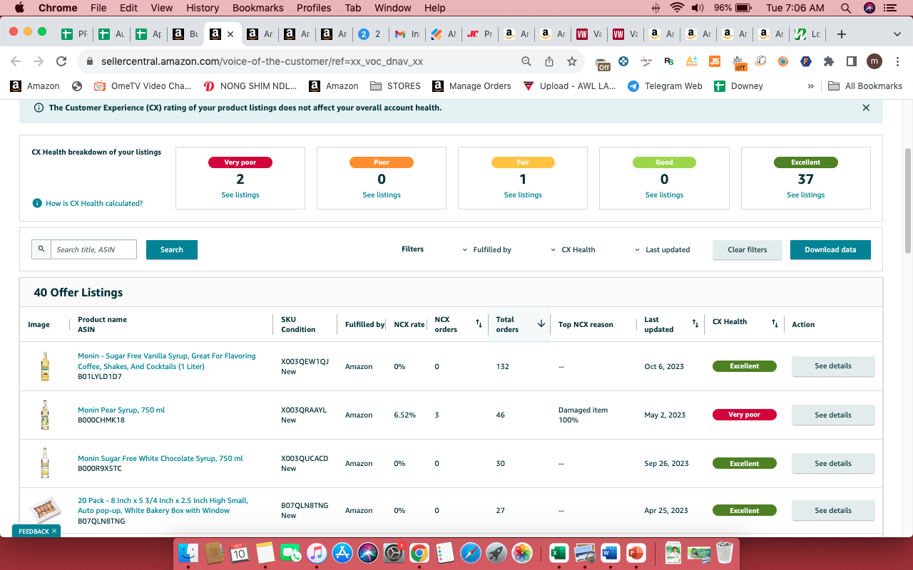Open Microsoft PowerPoint from the Dock
The width and height of the screenshot is (913, 570).
pyautogui.click(x=636, y=553)
